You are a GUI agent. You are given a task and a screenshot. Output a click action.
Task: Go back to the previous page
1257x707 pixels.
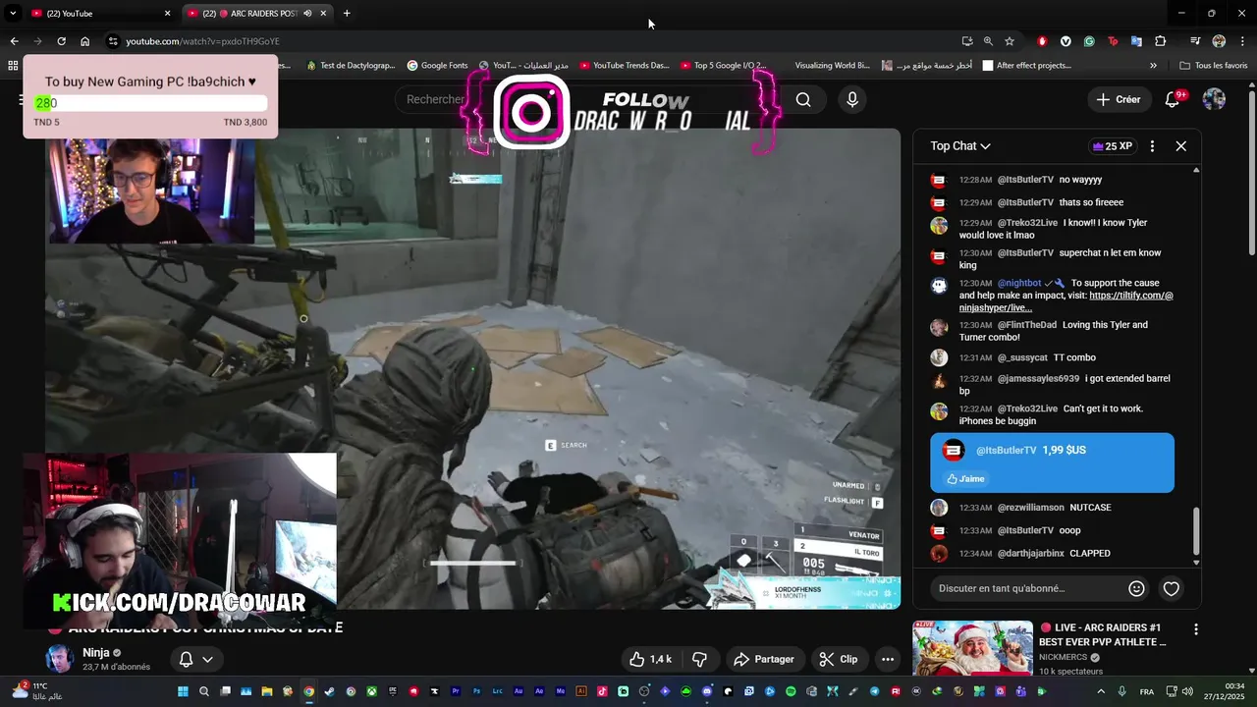(14, 41)
